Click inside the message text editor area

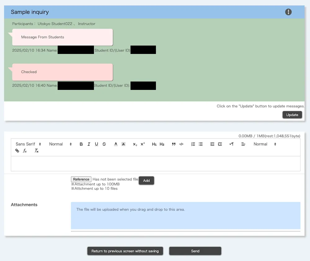click(x=155, y=163)
